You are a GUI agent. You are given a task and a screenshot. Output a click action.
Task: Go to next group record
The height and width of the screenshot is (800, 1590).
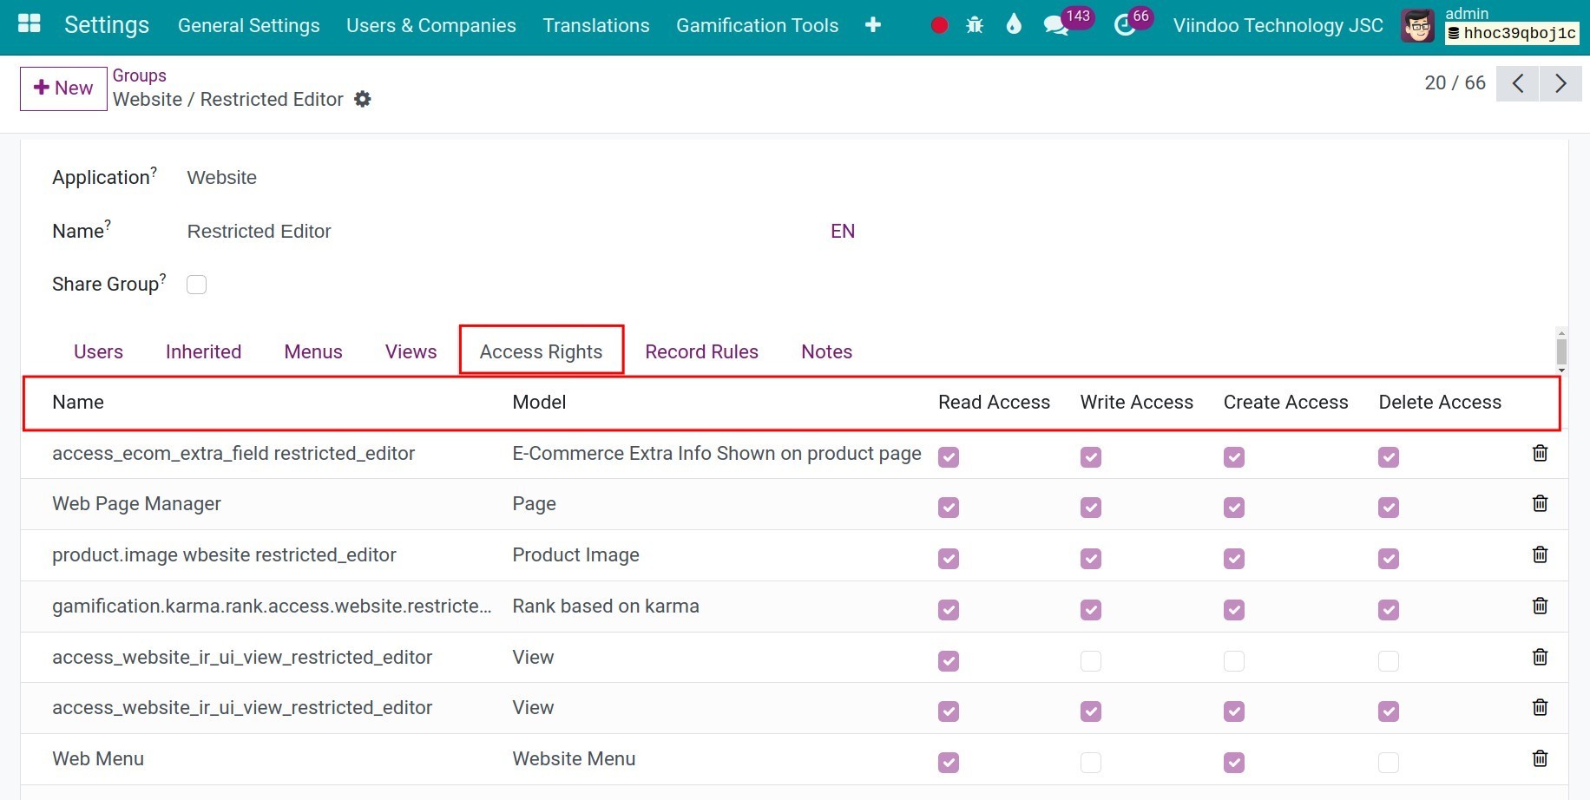pyautogui.click(x=1560, y=83)
